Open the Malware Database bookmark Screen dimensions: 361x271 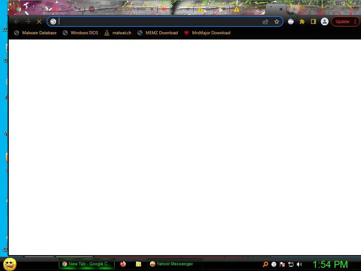35,33
